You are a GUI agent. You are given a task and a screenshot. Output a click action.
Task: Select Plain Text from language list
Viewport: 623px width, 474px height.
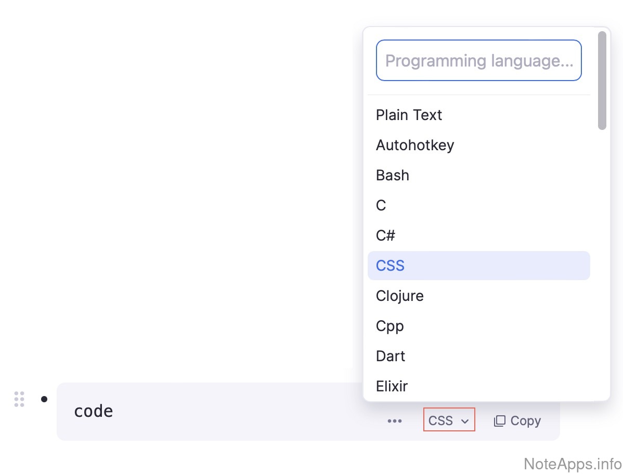(409, 115)
